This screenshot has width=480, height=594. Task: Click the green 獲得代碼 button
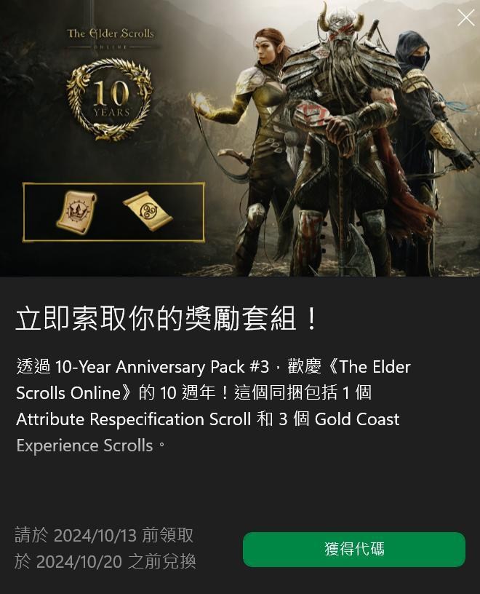click(354, 550)
